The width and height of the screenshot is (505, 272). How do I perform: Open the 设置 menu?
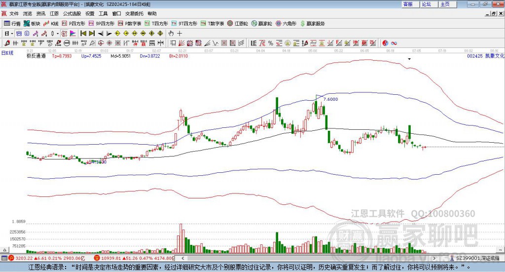(90, 13)
